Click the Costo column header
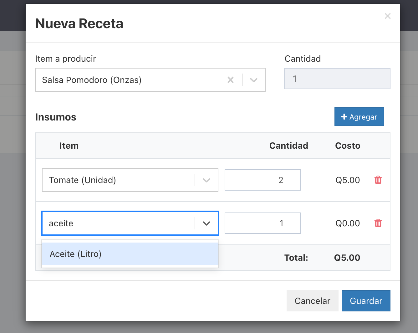 [x=348, y=146]
